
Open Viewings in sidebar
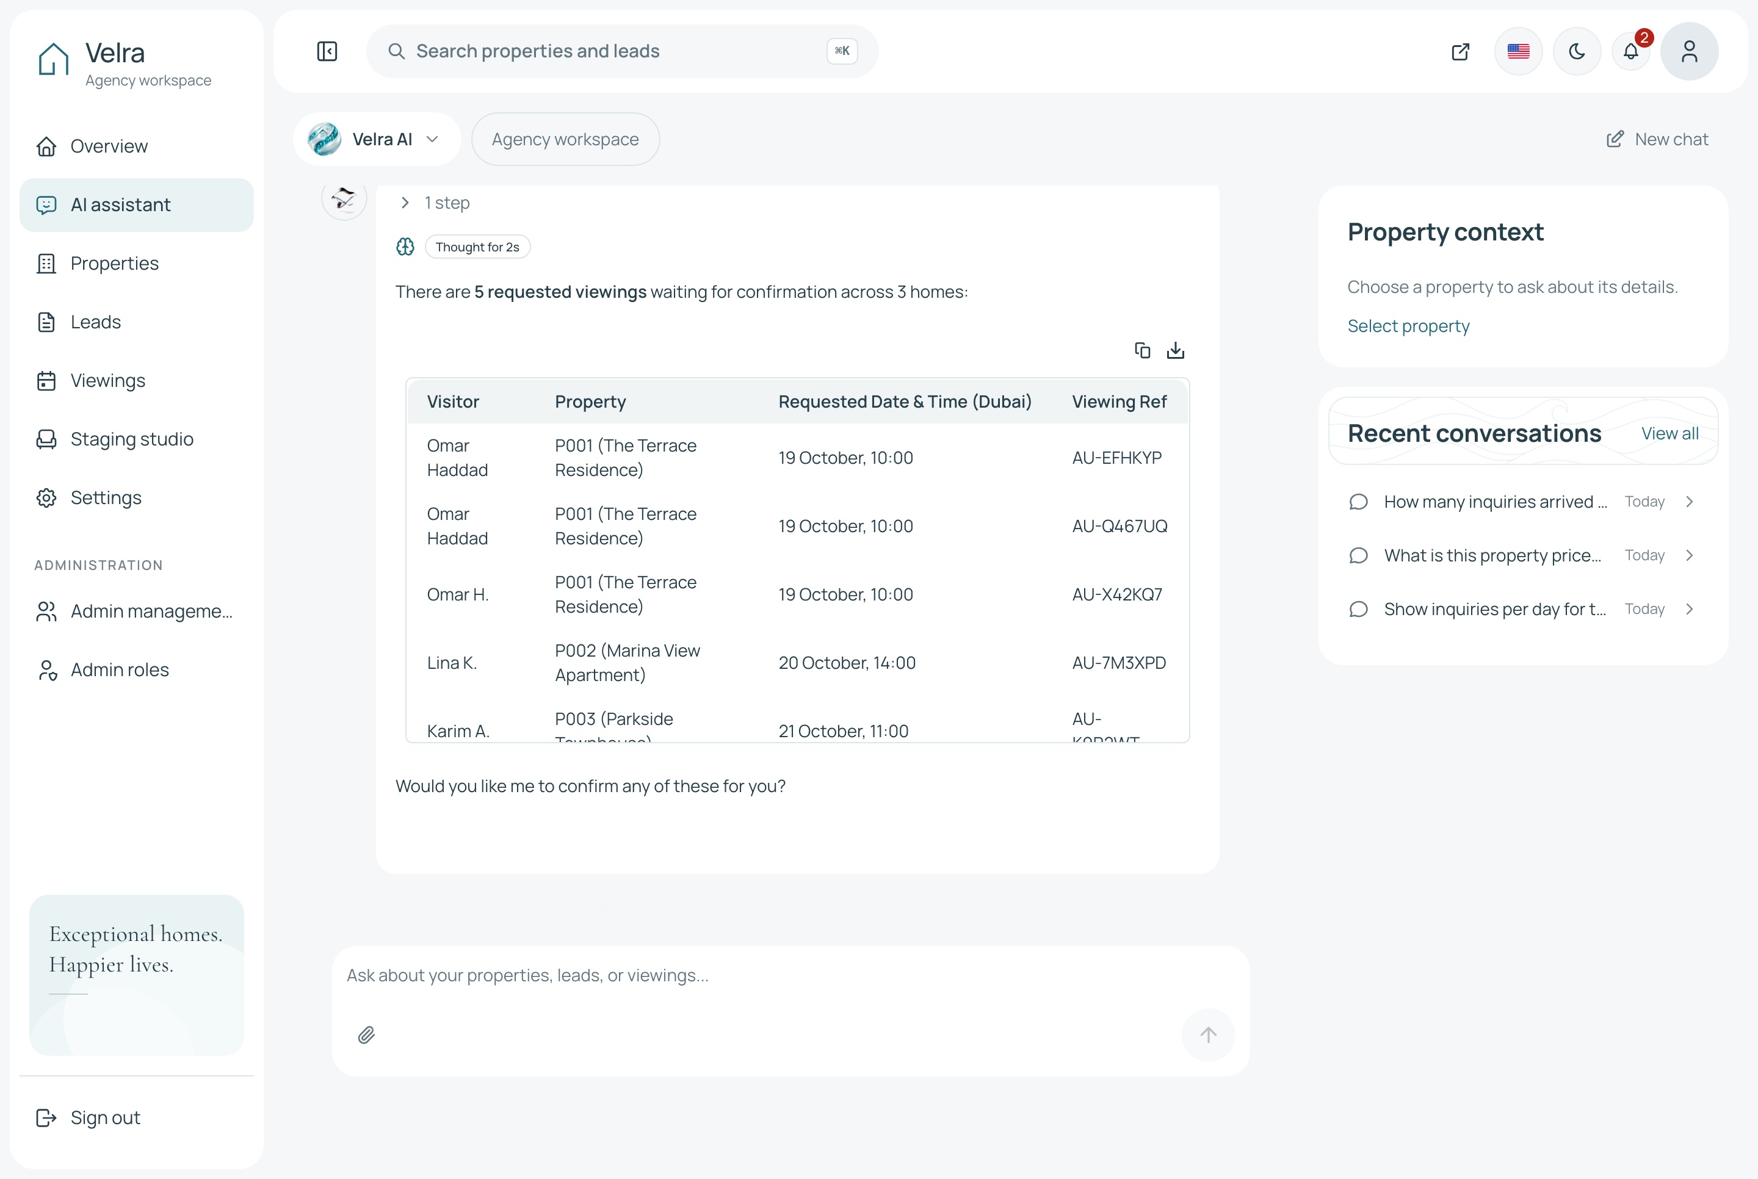click(136, 380)
